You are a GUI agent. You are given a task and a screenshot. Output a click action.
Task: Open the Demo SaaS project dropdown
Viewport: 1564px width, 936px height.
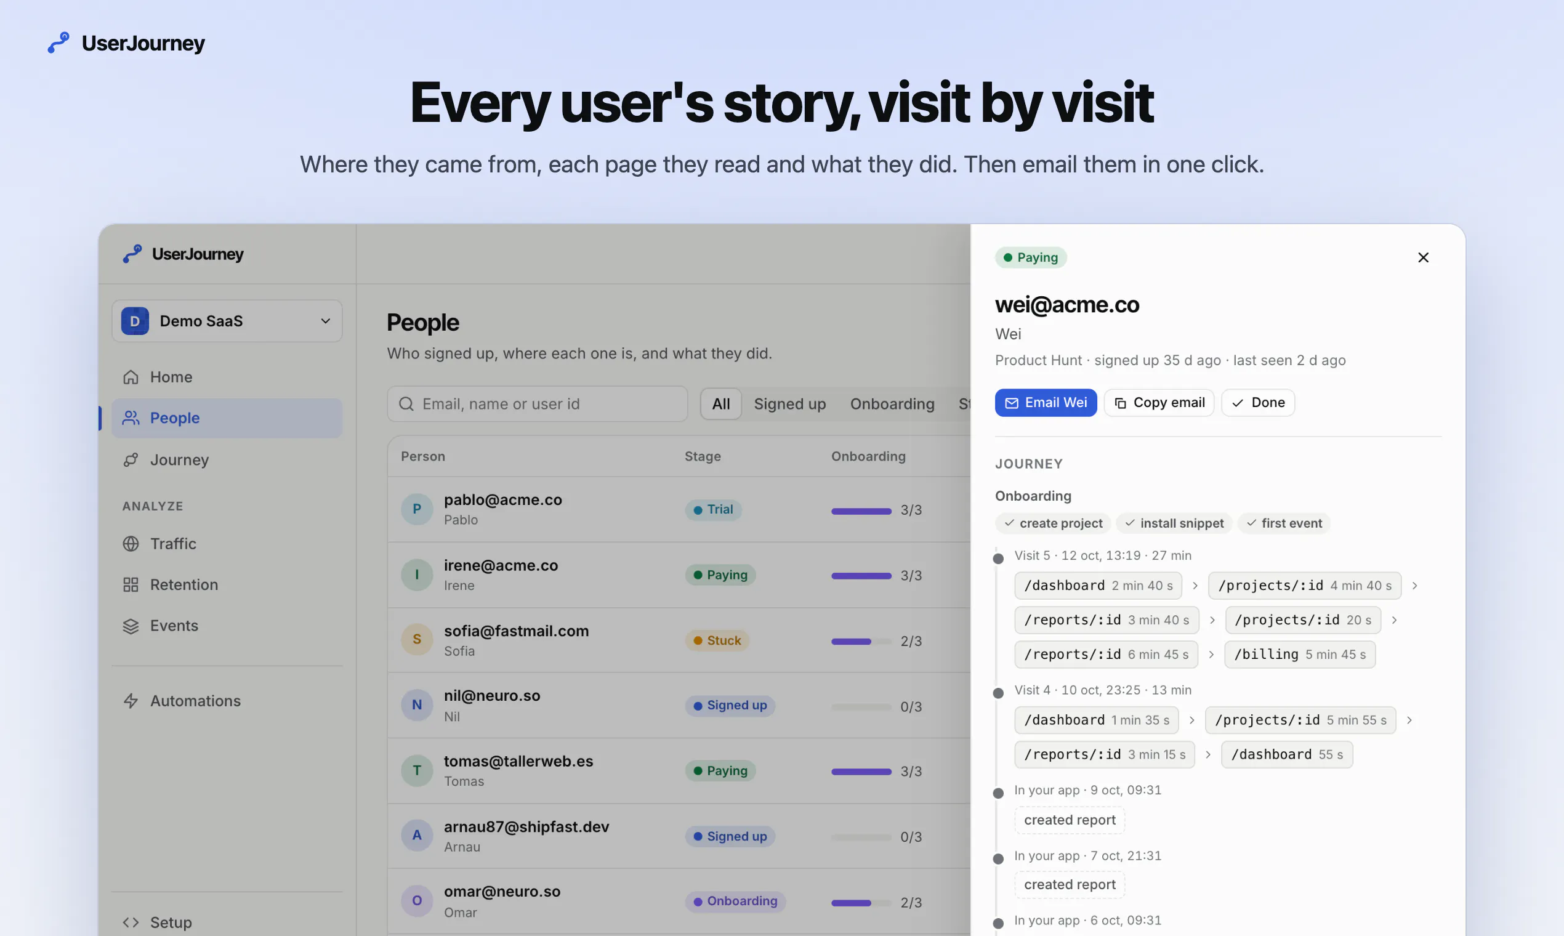(227, 321)
